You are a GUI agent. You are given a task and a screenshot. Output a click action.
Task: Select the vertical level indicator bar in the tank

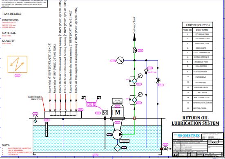47,129
